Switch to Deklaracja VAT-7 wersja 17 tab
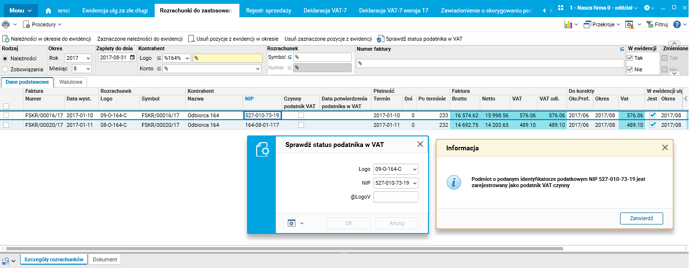 coord(394,10)
